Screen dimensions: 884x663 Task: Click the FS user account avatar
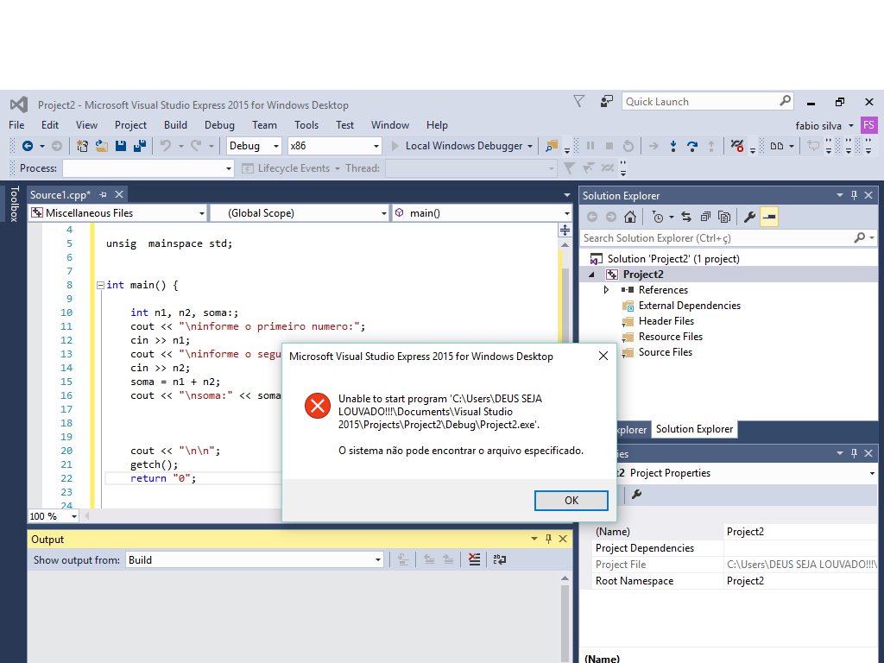pyautogui.click(x=868, y=125)
